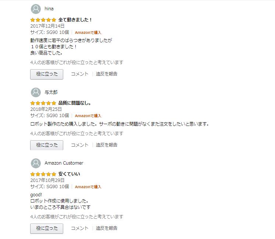275x239 pixels.
Task: Report 与太郎's review via 違反を報告
Action: tap(107, 145)
